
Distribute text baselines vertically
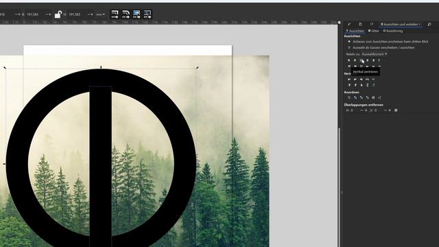(373, 85)
